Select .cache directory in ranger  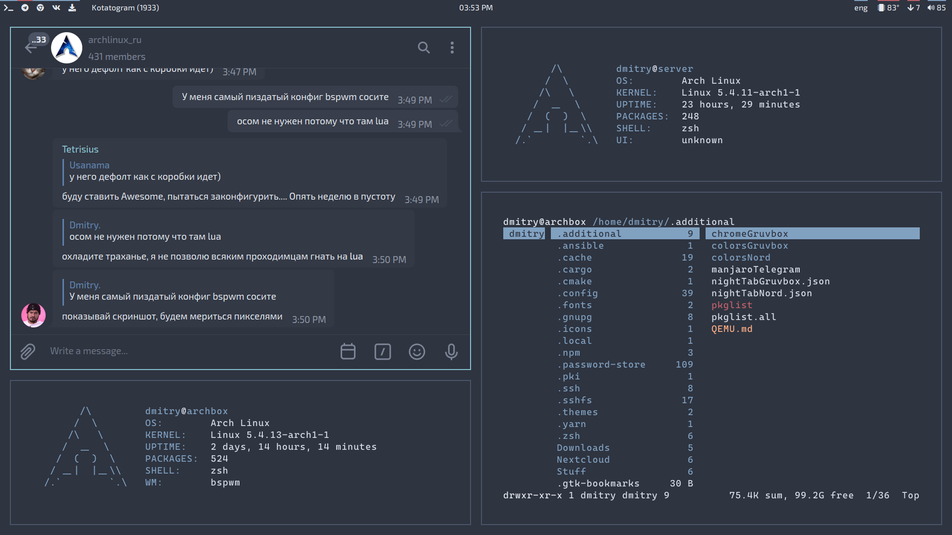tap(625, 258)
